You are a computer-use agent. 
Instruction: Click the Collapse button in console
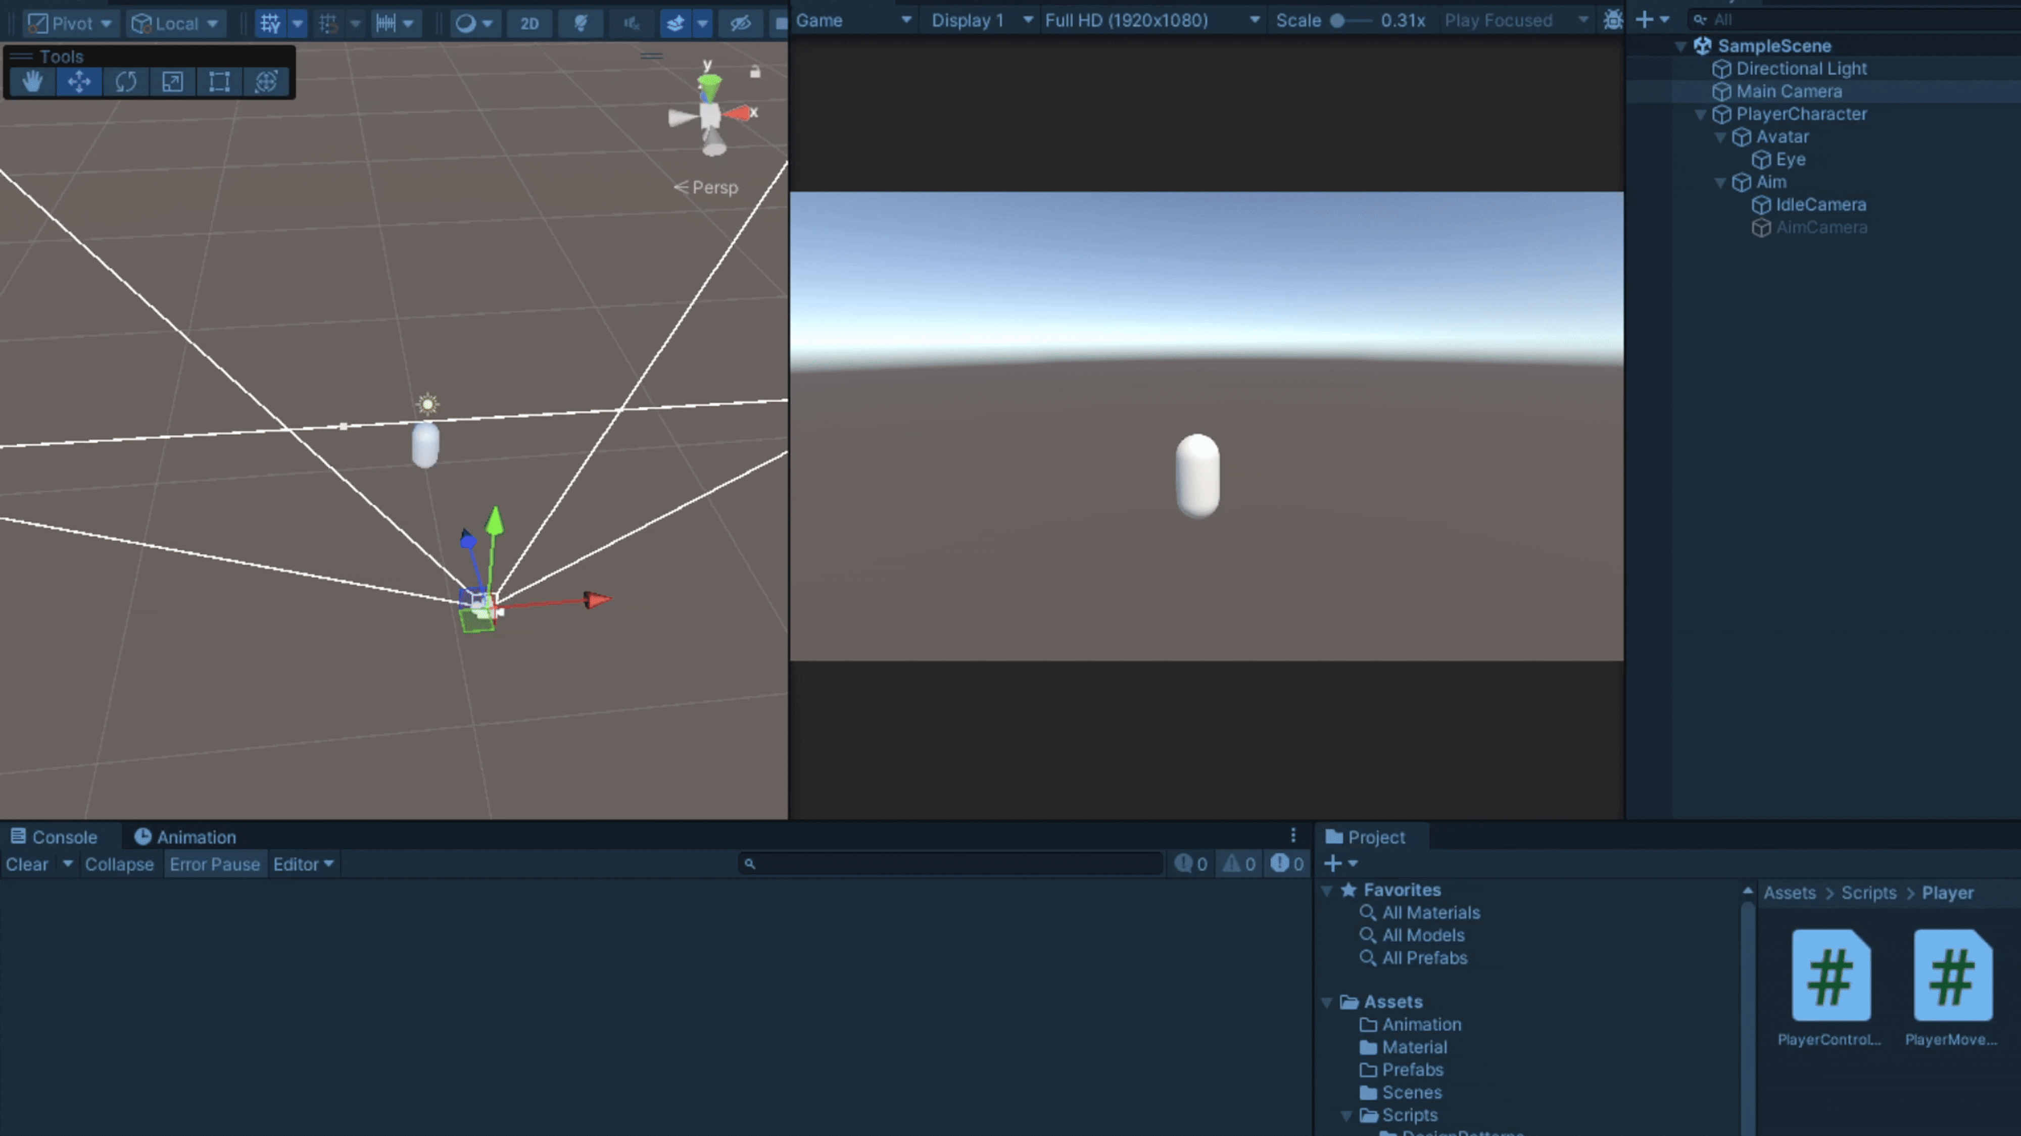[119, 864]
